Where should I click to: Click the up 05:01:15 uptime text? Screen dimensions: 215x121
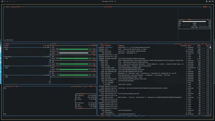click(x=9, y=40)
